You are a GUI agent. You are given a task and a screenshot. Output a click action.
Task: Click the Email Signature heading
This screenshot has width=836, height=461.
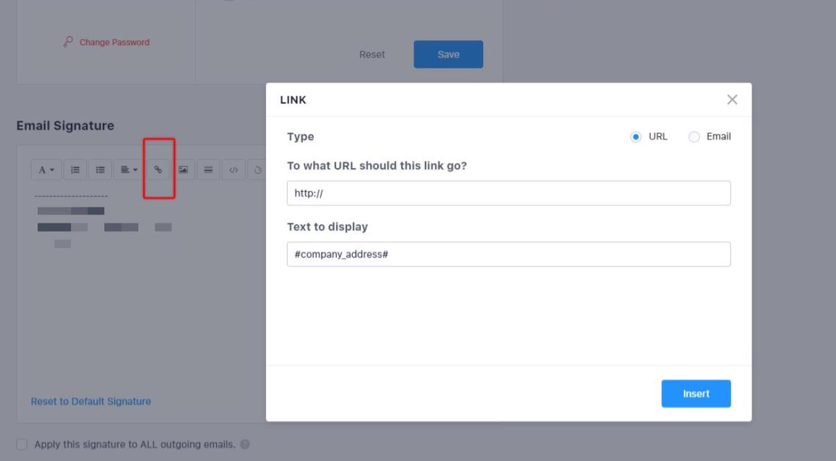[65, 126]
